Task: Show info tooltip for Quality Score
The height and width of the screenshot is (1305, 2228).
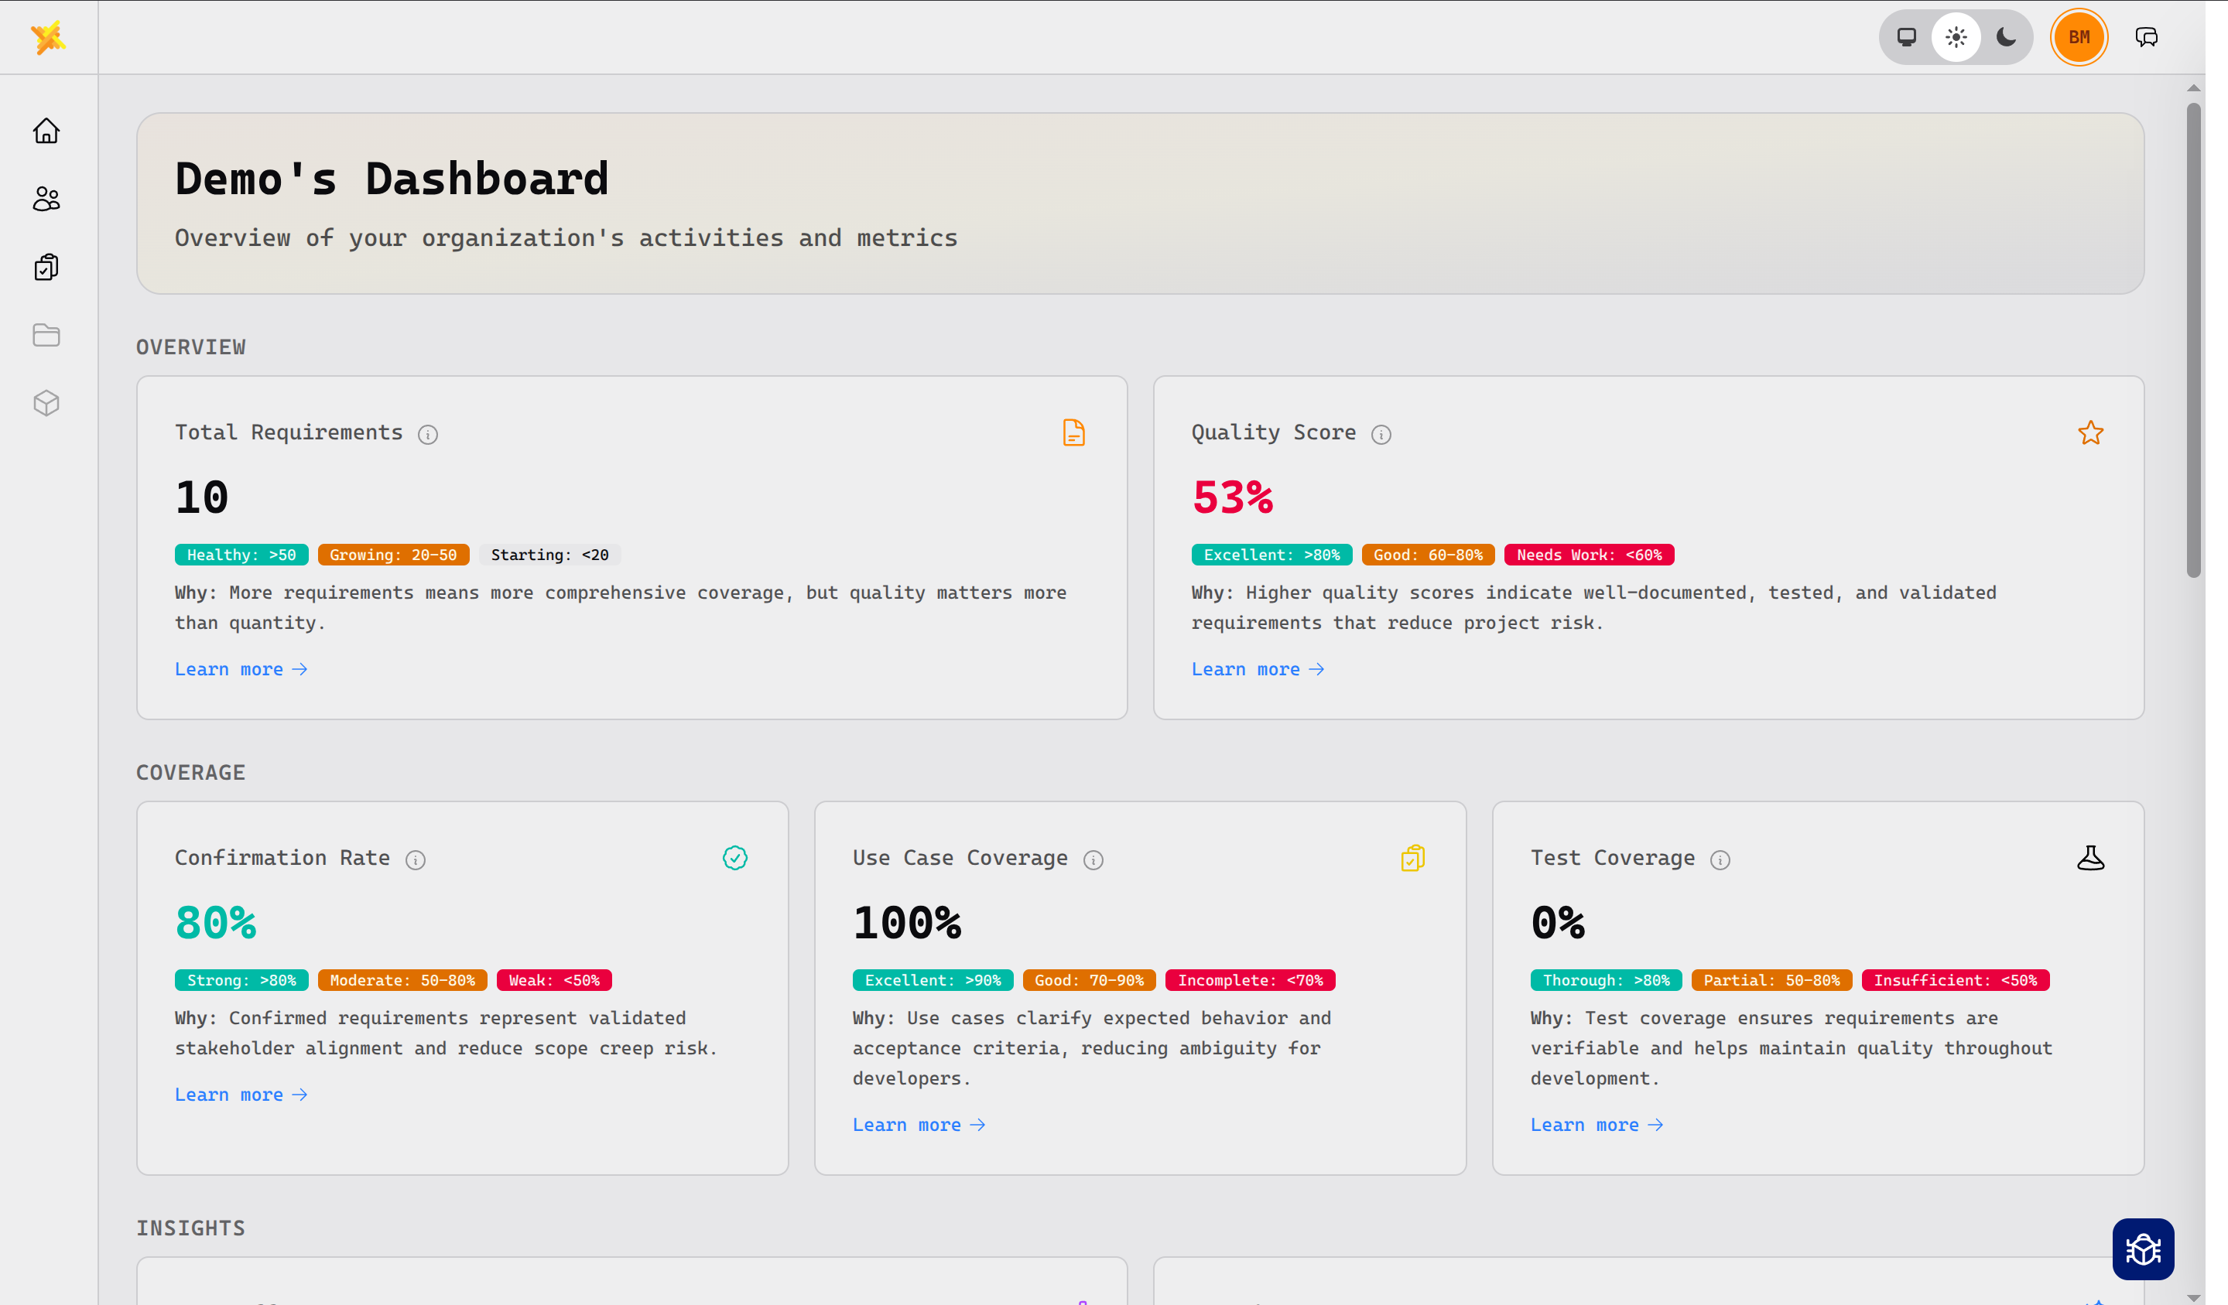Action: click(1381, 434)
